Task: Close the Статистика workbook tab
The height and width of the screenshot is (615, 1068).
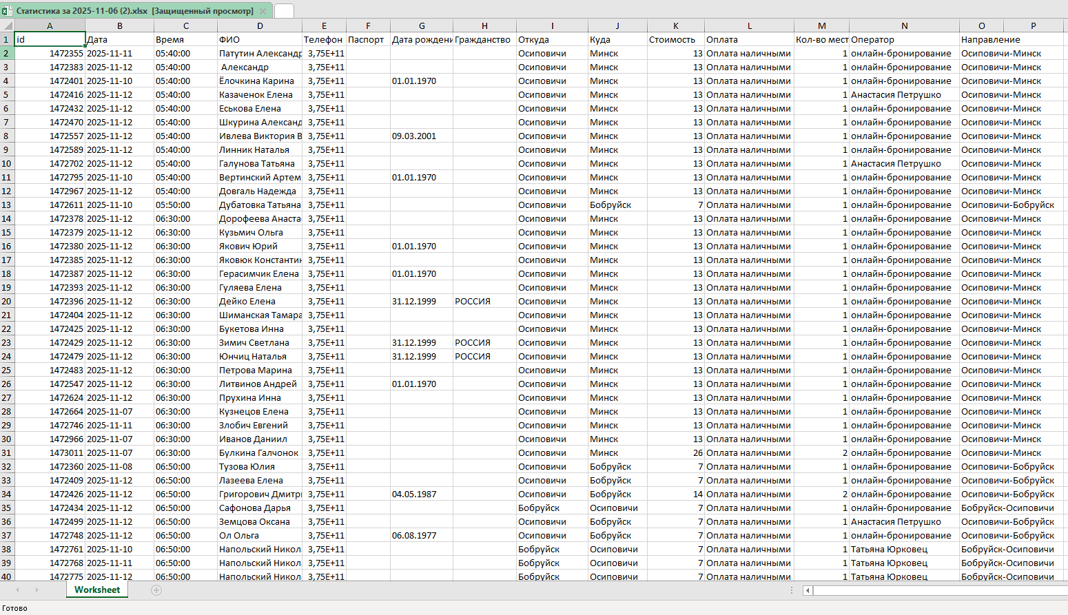Action: [263, 11]
